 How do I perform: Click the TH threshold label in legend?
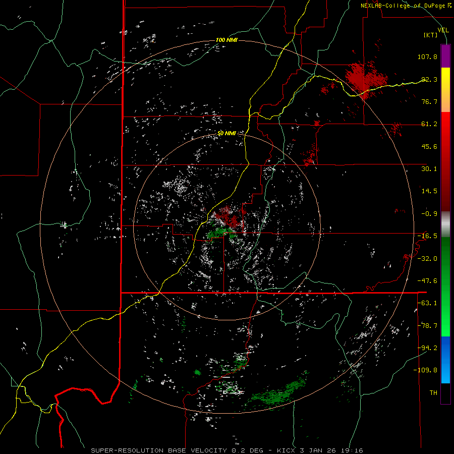point(433,393)
